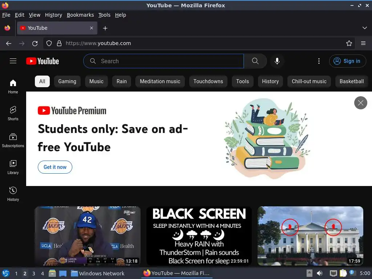Dismiss the YouTube Premium banner
Viewport: 372px width, 279px height.
pos(361,103)
